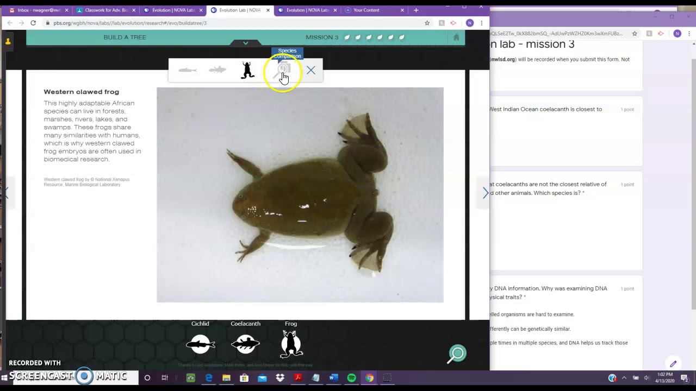
Task: Switch to the Inbox Gmail tab
Action: click(x=38, y=10)
